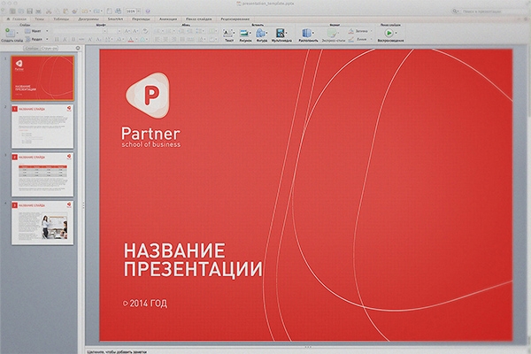Click the Undo arrow icon
531x354 pixels.
pyautogui.click(x=84, y=12)
